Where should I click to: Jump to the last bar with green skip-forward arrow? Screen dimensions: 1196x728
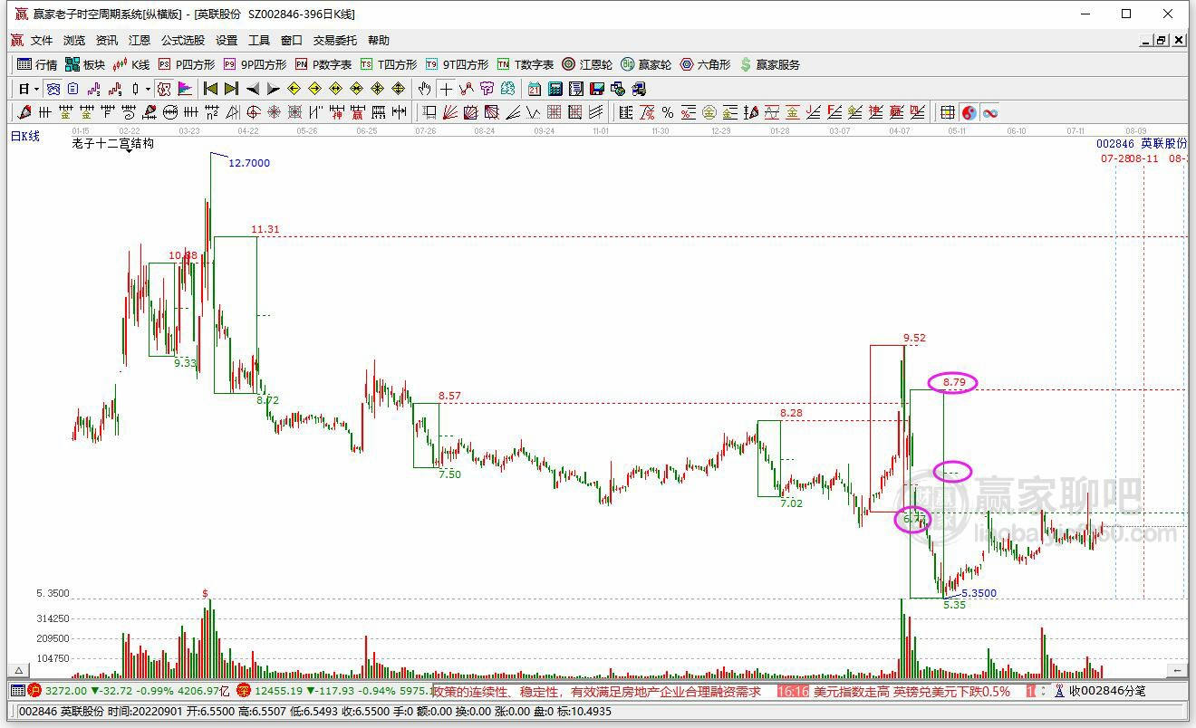(231, 89)
